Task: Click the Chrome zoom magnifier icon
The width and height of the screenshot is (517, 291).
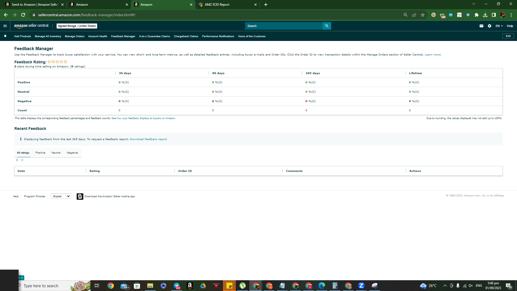Action: [406, 15]
